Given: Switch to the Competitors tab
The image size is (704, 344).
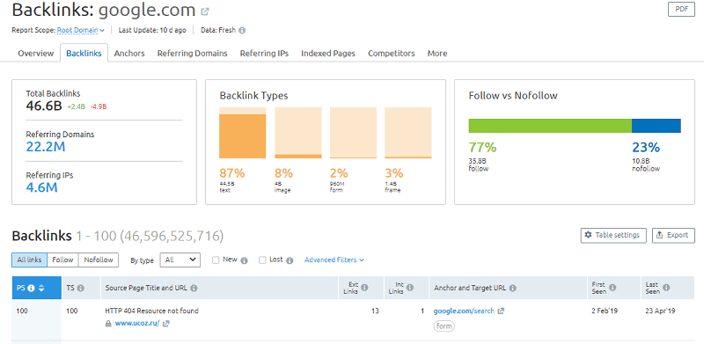Looking at the screenshot, I should tap(391, 54).
